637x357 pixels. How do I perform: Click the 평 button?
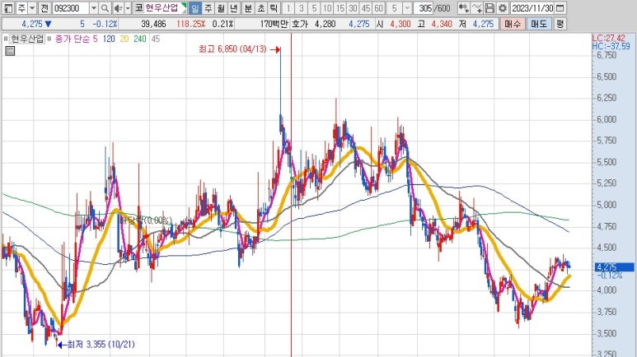[560, 24]
